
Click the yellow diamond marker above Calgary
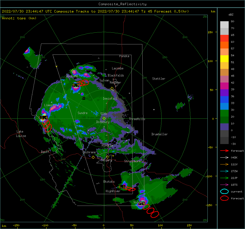coord(108,157)
